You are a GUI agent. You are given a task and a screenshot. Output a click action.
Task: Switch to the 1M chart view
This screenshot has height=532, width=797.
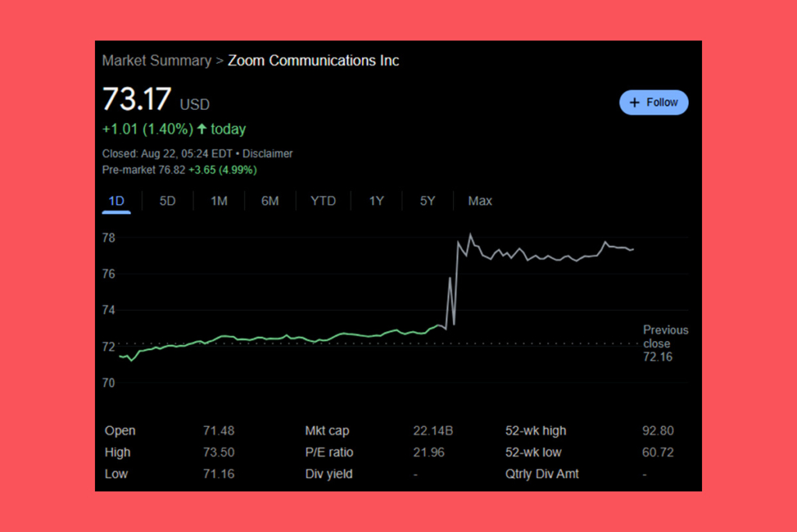click(x=219, y=201)
